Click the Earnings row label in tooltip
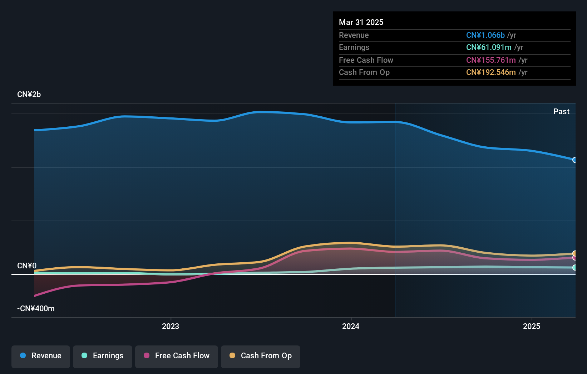 354,47
